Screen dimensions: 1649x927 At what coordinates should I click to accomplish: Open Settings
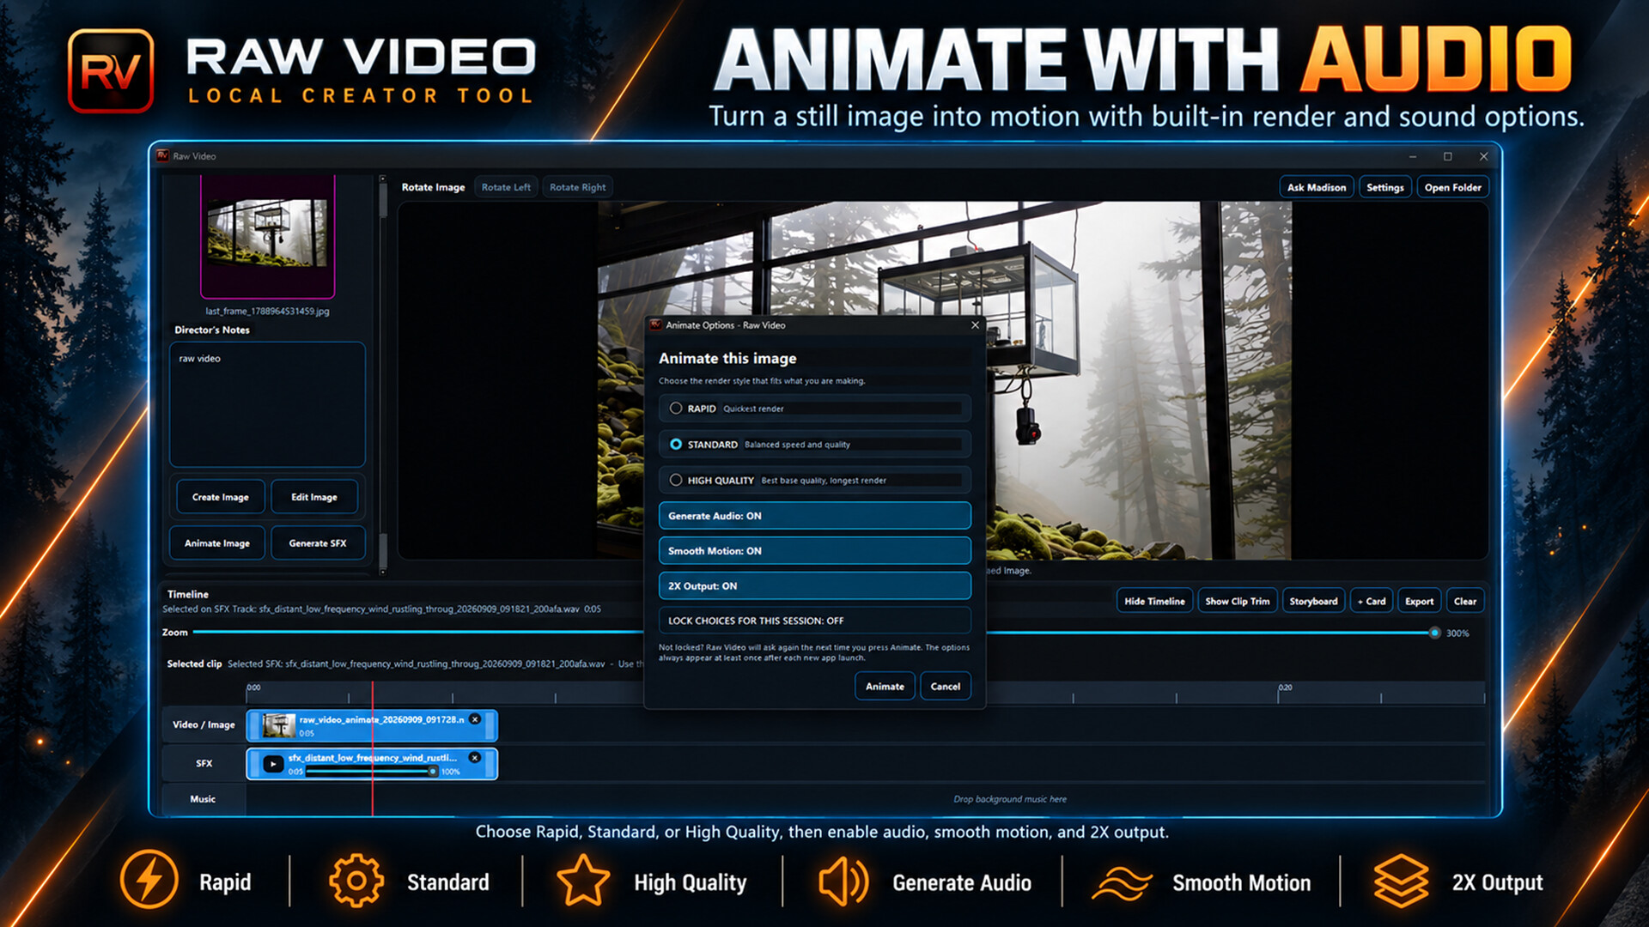[1385, 187]
